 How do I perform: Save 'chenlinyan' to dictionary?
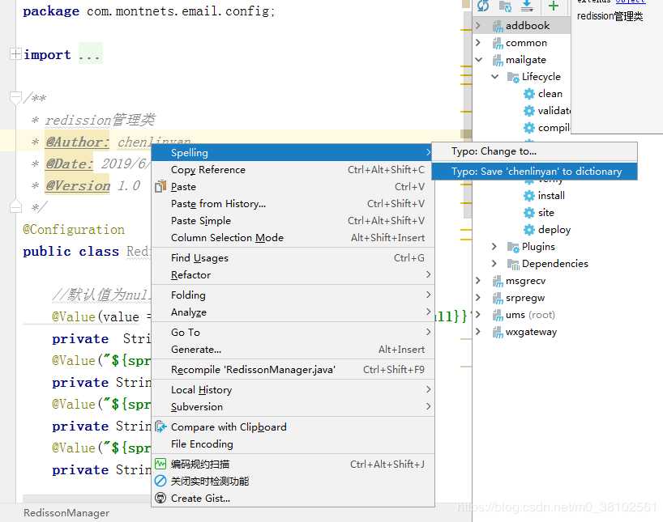(534, 171)
